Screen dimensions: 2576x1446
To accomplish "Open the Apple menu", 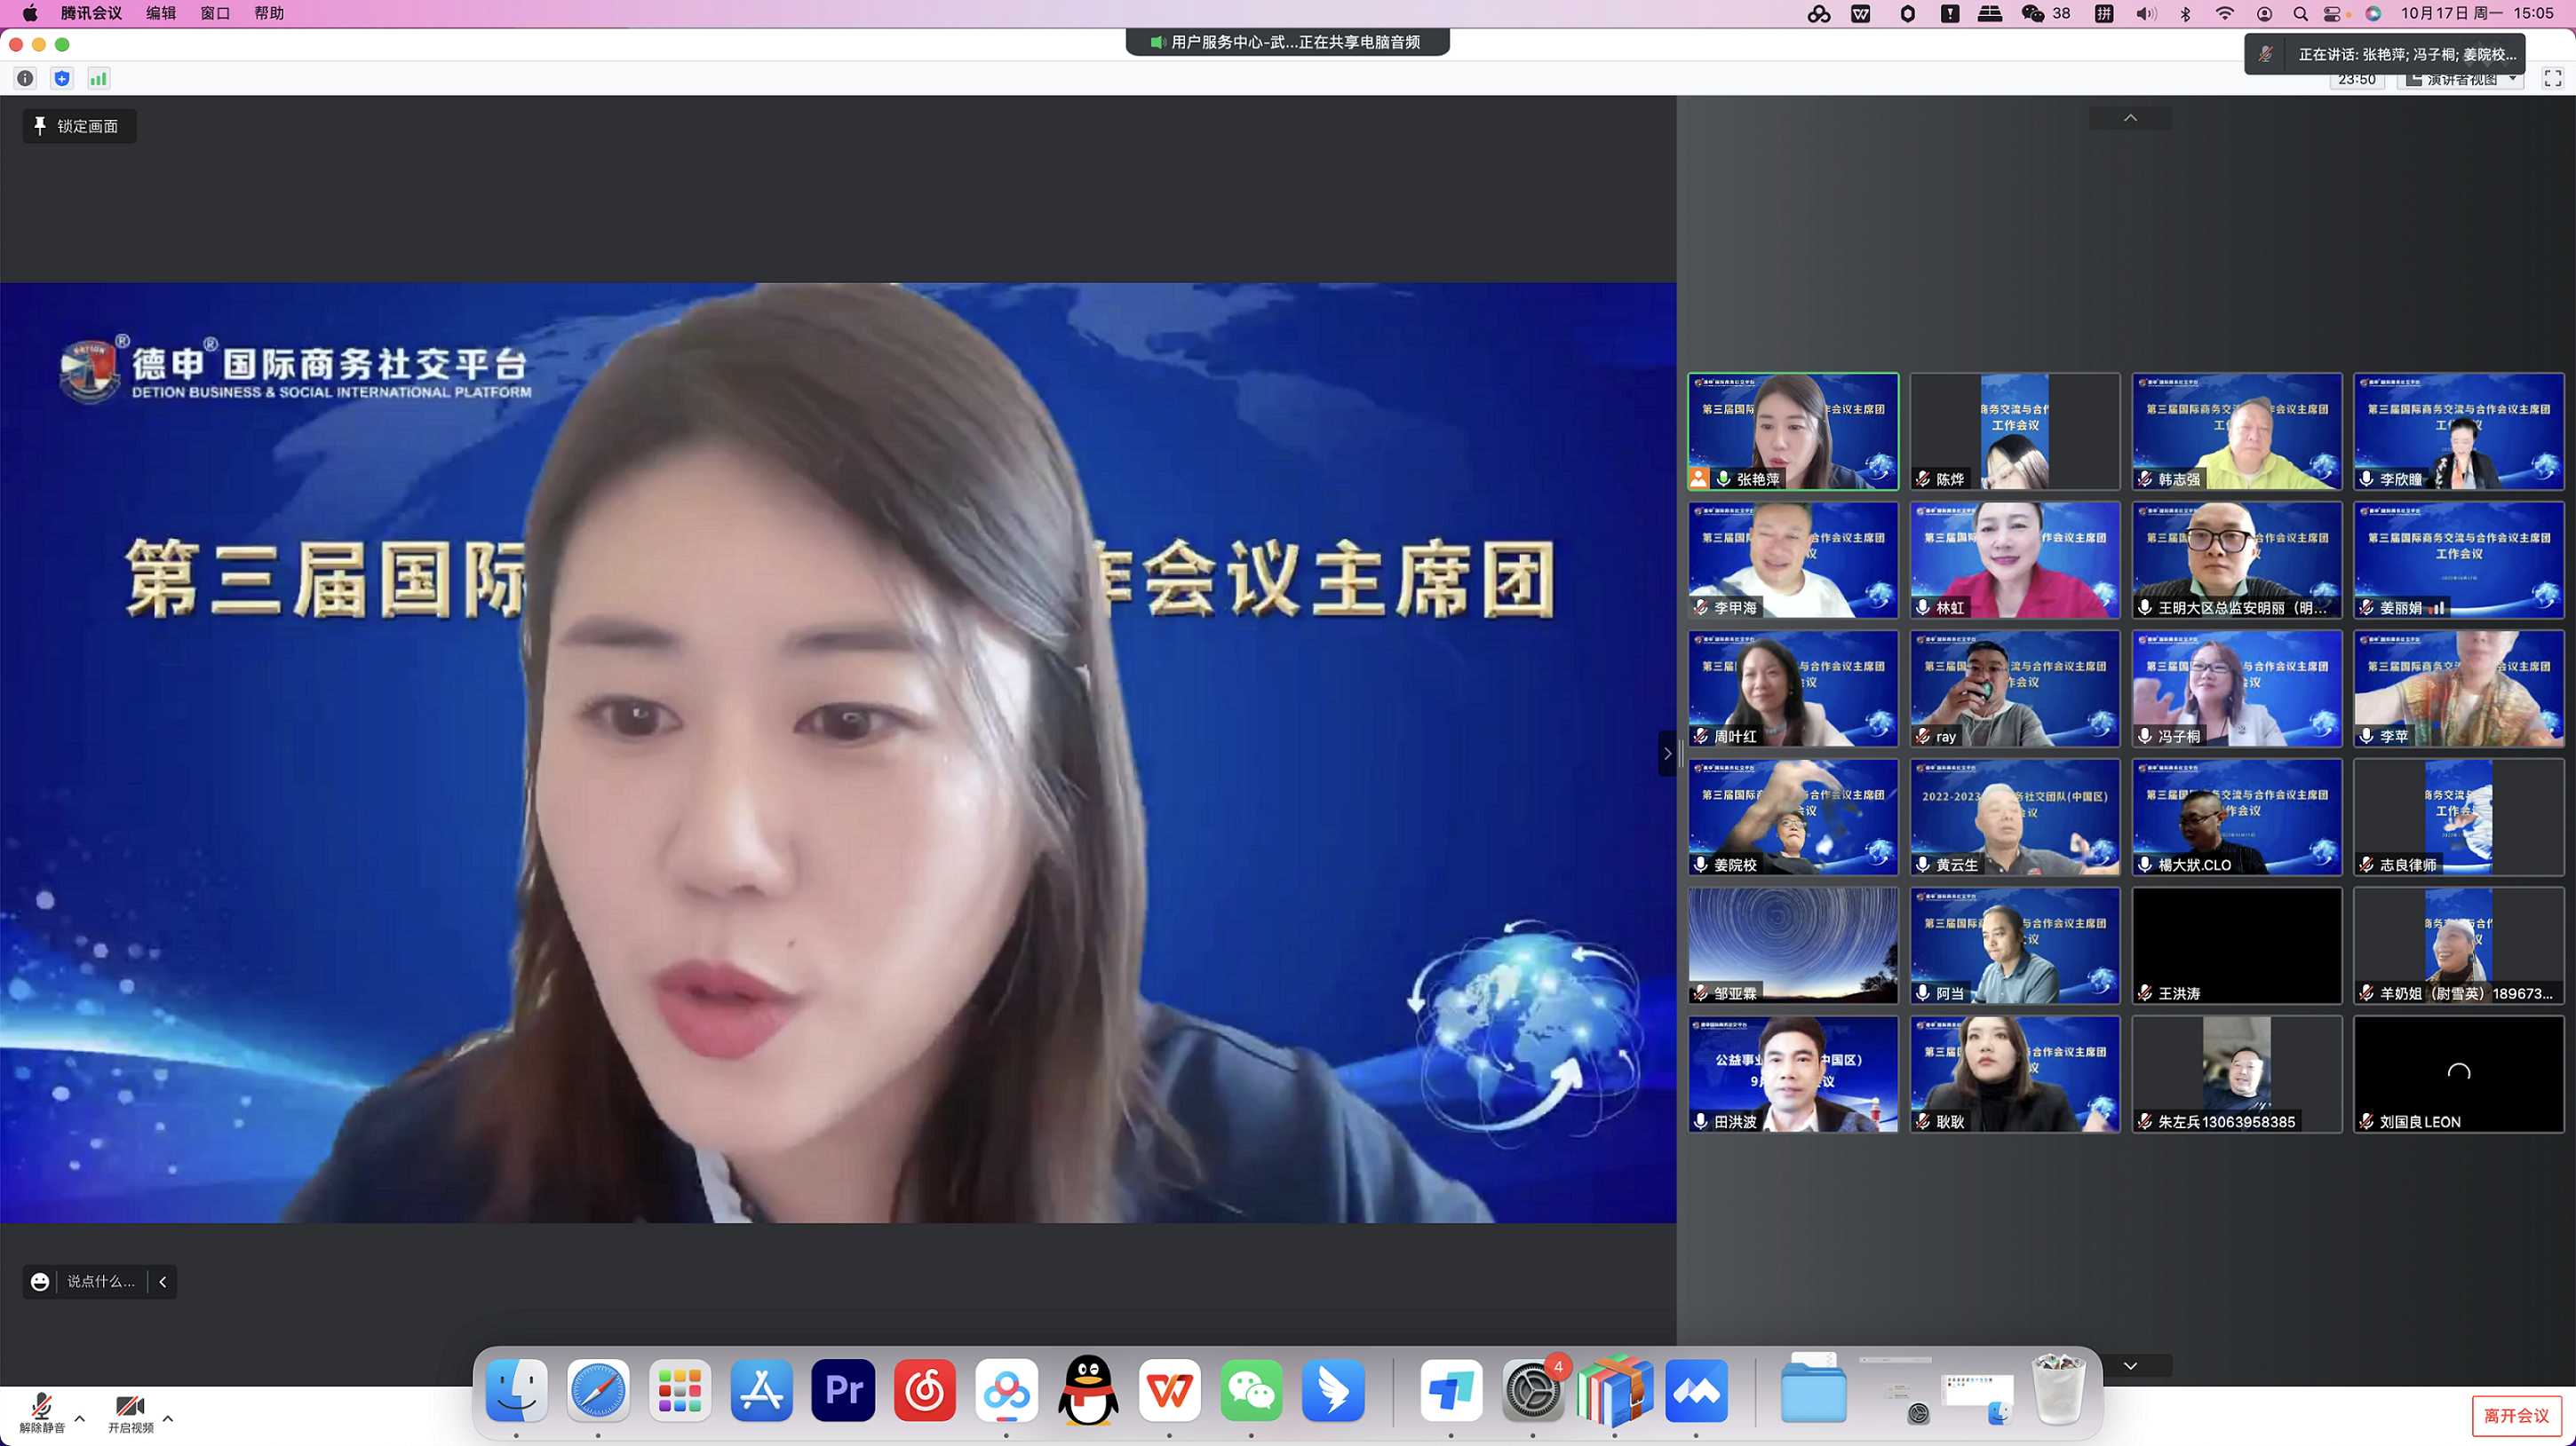I will 30,13.
